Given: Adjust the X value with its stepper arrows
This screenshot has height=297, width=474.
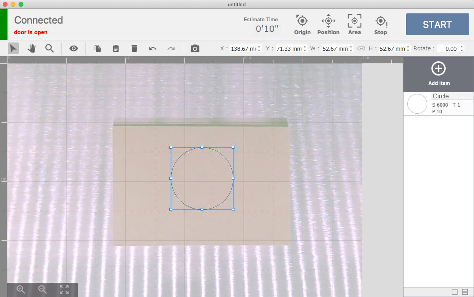Looking at the screenshot, I should tap(259, 49).
